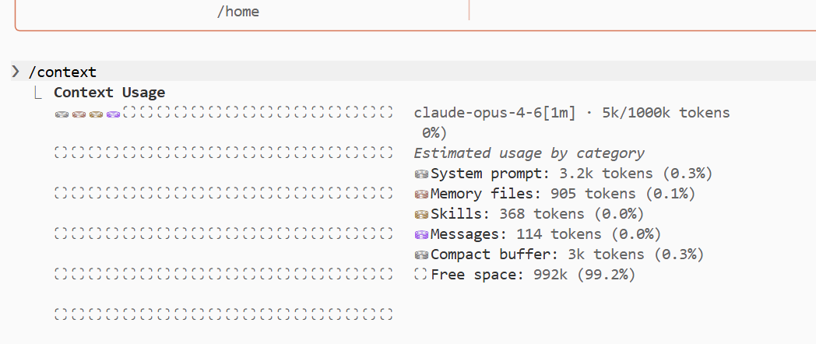Click the gray System prompt legend icon
816x344 pixels.
[421, 174]
